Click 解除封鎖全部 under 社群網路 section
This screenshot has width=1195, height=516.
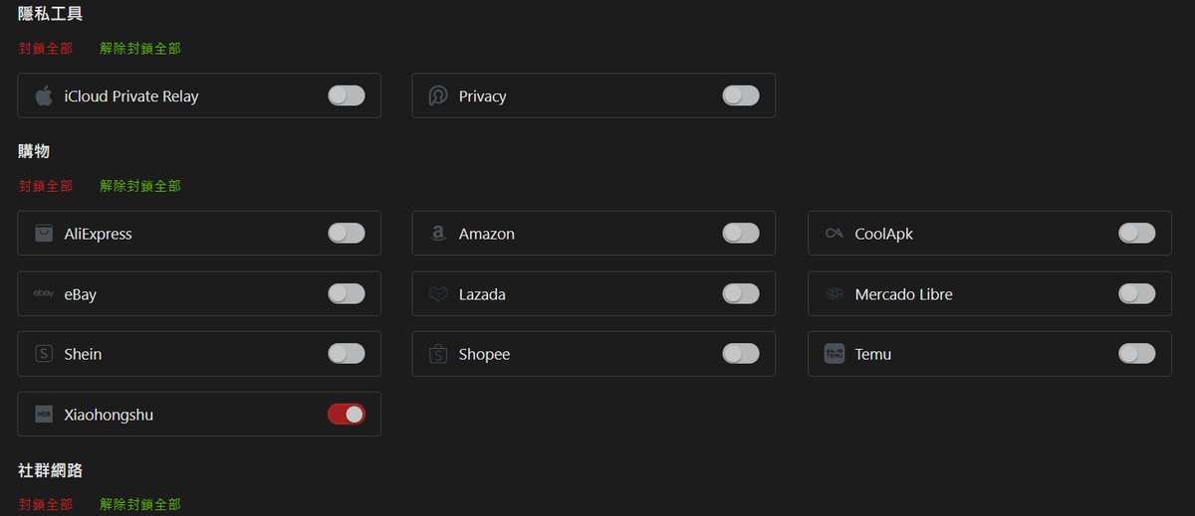click(140, 505)
